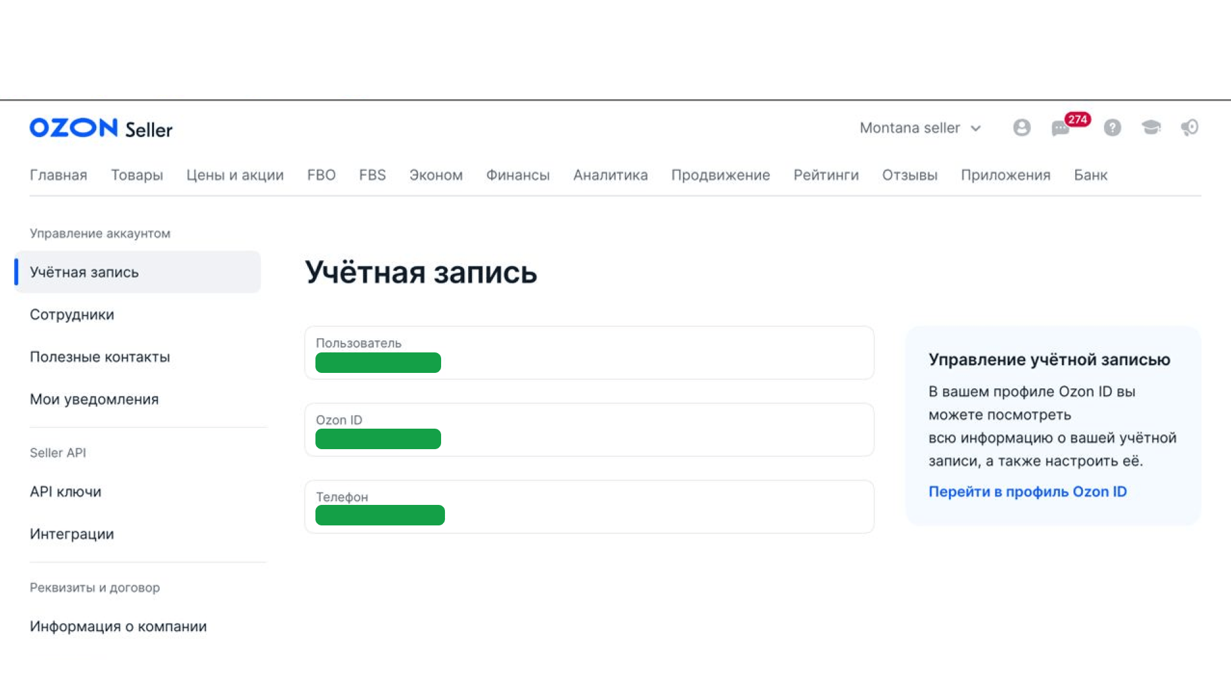Follow Перейти в профиль Ozon ID link
This screenshot has width=1231, height=692.
[x=1027, y=491]
